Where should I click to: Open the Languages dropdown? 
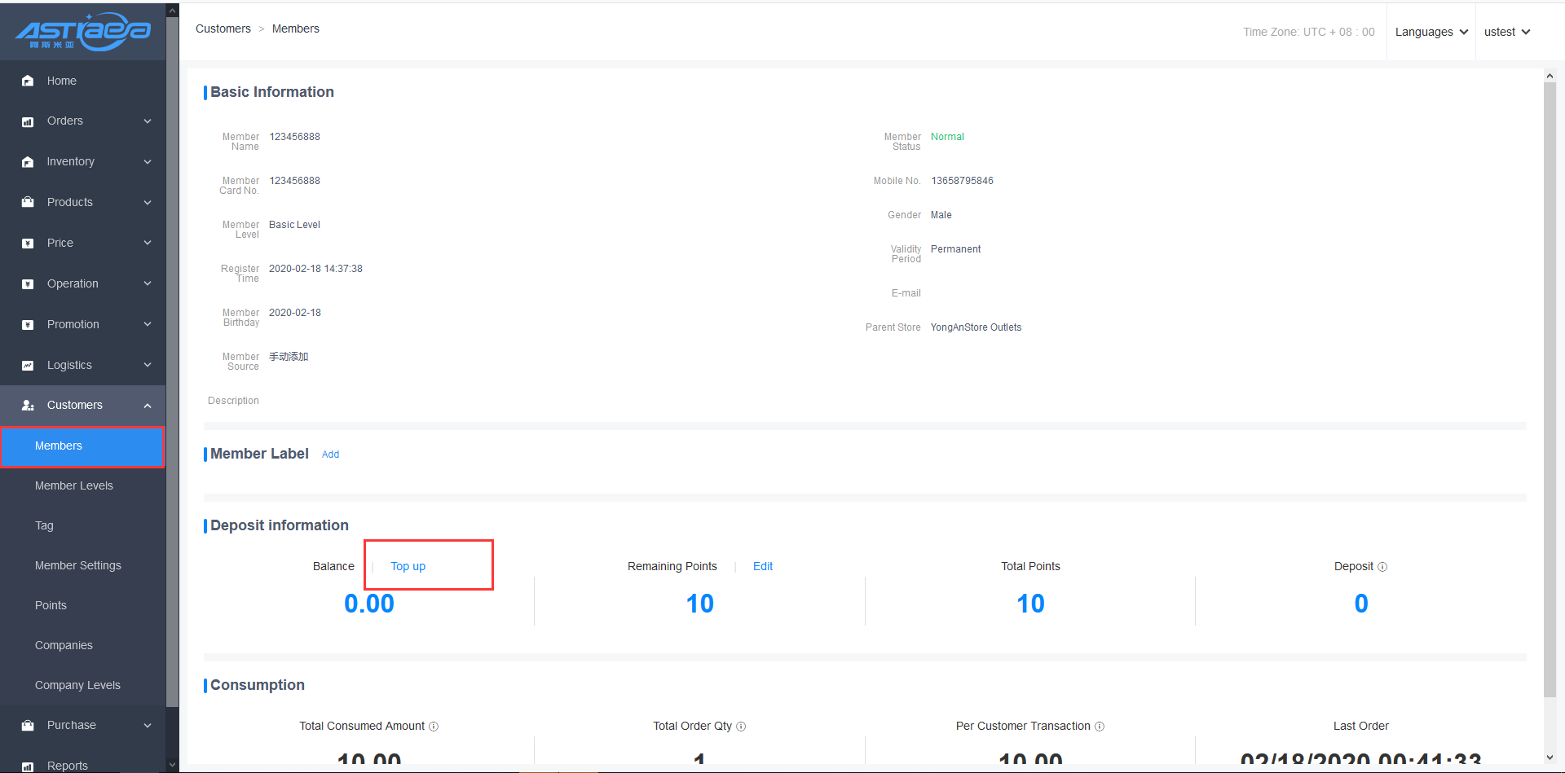click(x=1431, y=32)
